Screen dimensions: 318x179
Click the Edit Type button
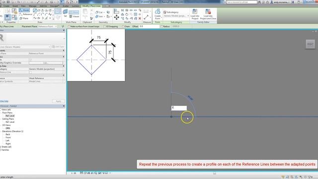click(58, 47)
